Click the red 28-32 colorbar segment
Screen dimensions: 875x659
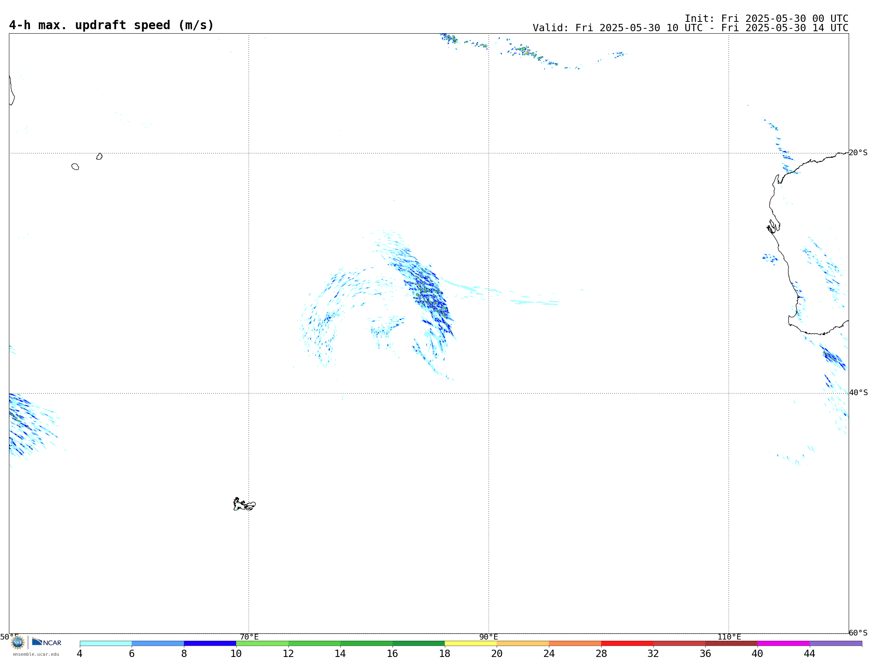coord(627,643)
